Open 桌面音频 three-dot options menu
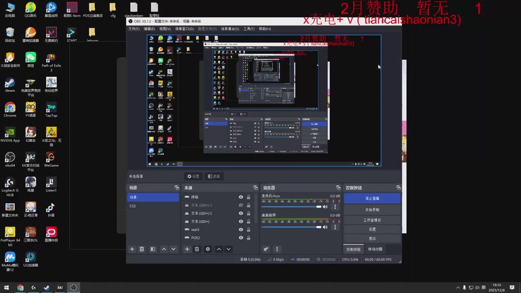 (x=335, y=227)
